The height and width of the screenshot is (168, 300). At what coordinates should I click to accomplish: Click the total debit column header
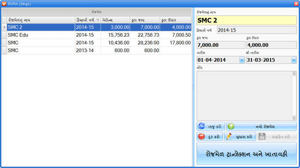tap(176, 20)
